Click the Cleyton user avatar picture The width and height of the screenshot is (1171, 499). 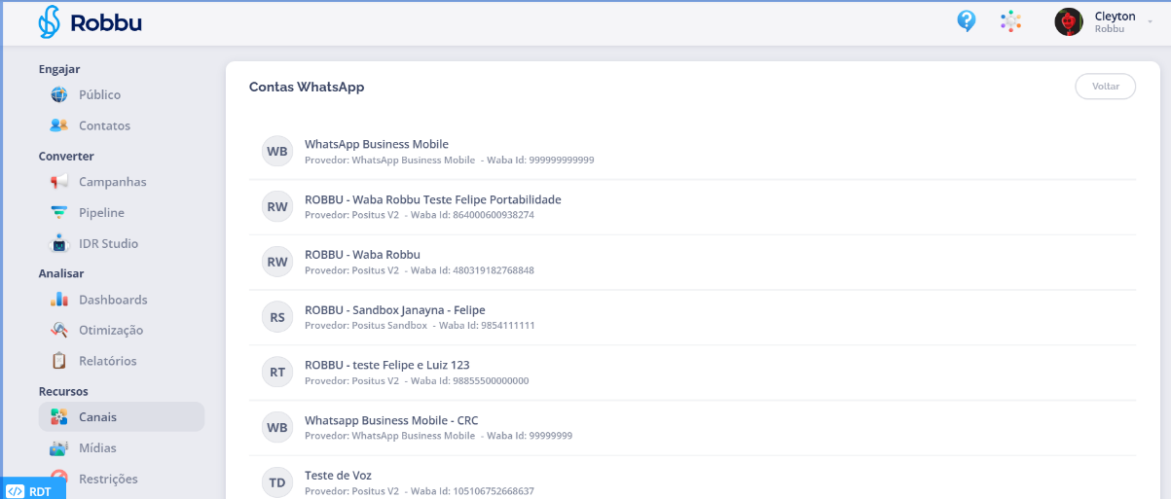pyautogui.click(x=1069, y=21)
